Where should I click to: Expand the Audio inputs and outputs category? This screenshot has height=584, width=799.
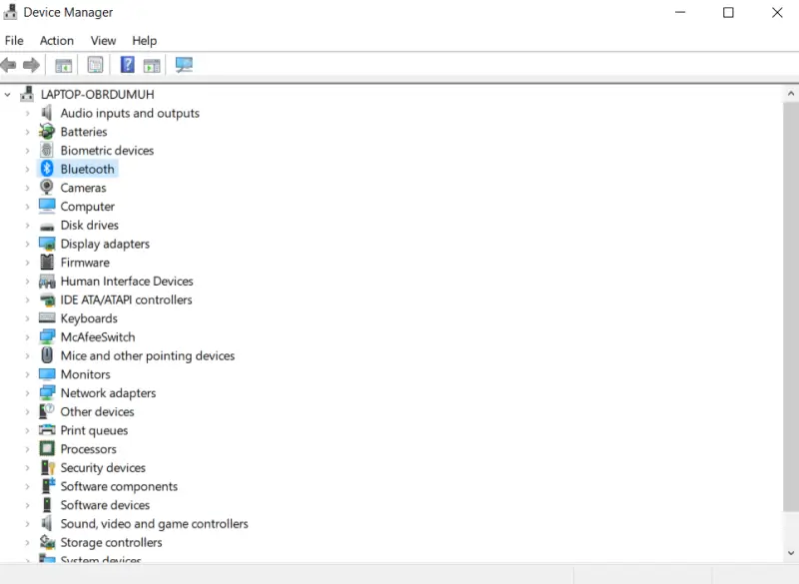click(x=27, y=113)
